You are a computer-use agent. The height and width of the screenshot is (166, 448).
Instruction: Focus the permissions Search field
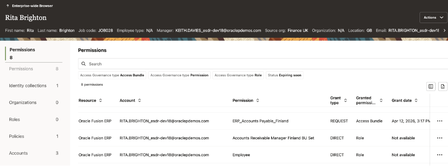tap(263, 64)
